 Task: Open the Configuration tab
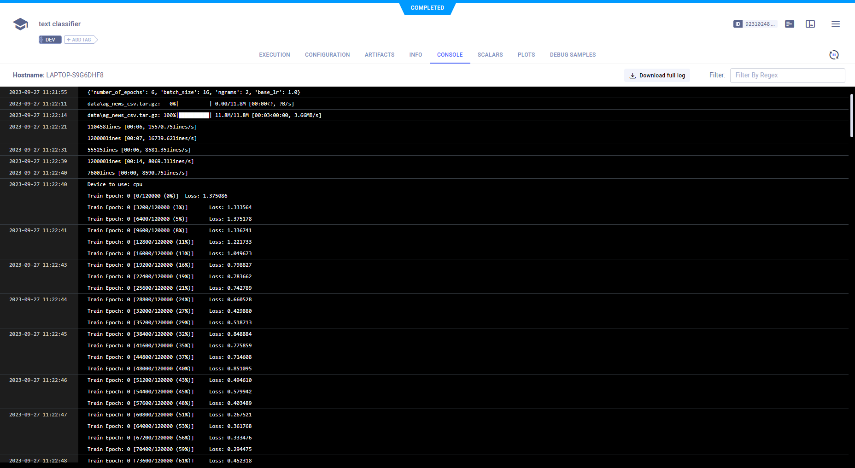point(327,55)
